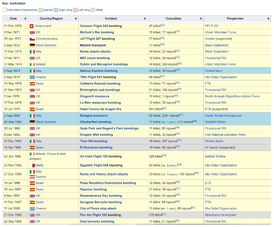Sort table by Date column arrows

point(25,18)
